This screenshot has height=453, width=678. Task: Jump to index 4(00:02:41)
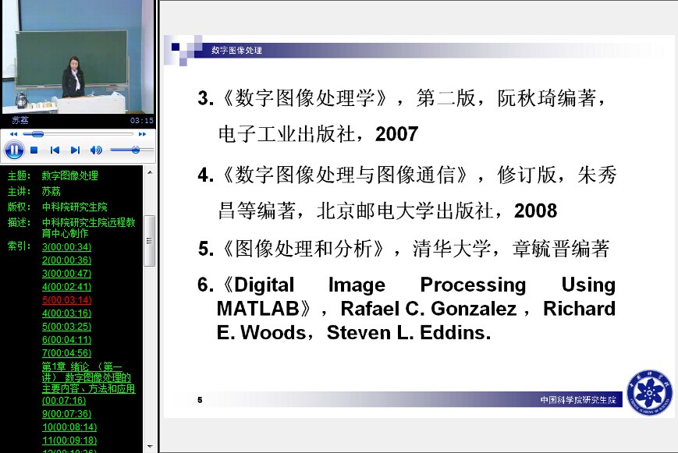(66, 287)
